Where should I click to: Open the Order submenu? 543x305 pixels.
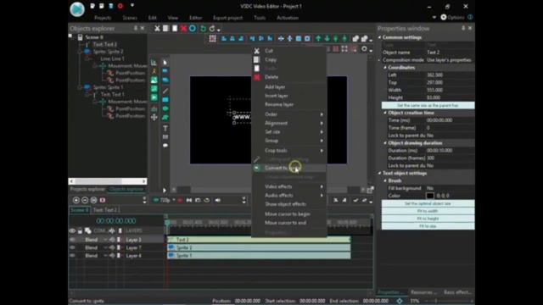288,114
